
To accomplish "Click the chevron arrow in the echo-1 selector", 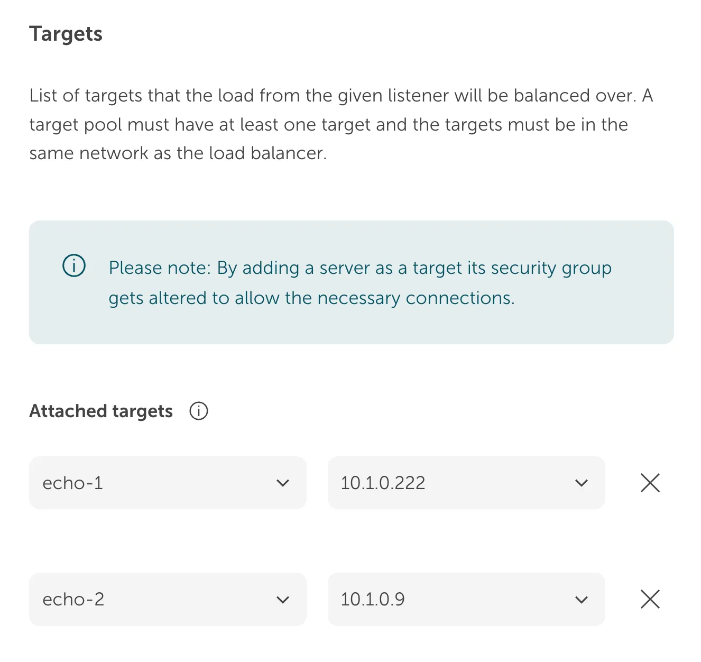I will [283, 483].
